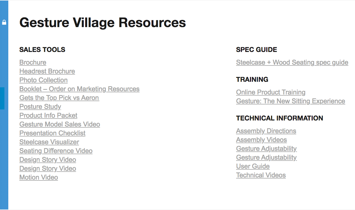Open the Presentation Checklist
Viewport: 355px width, 210px height.
click(x=52, y=133)
